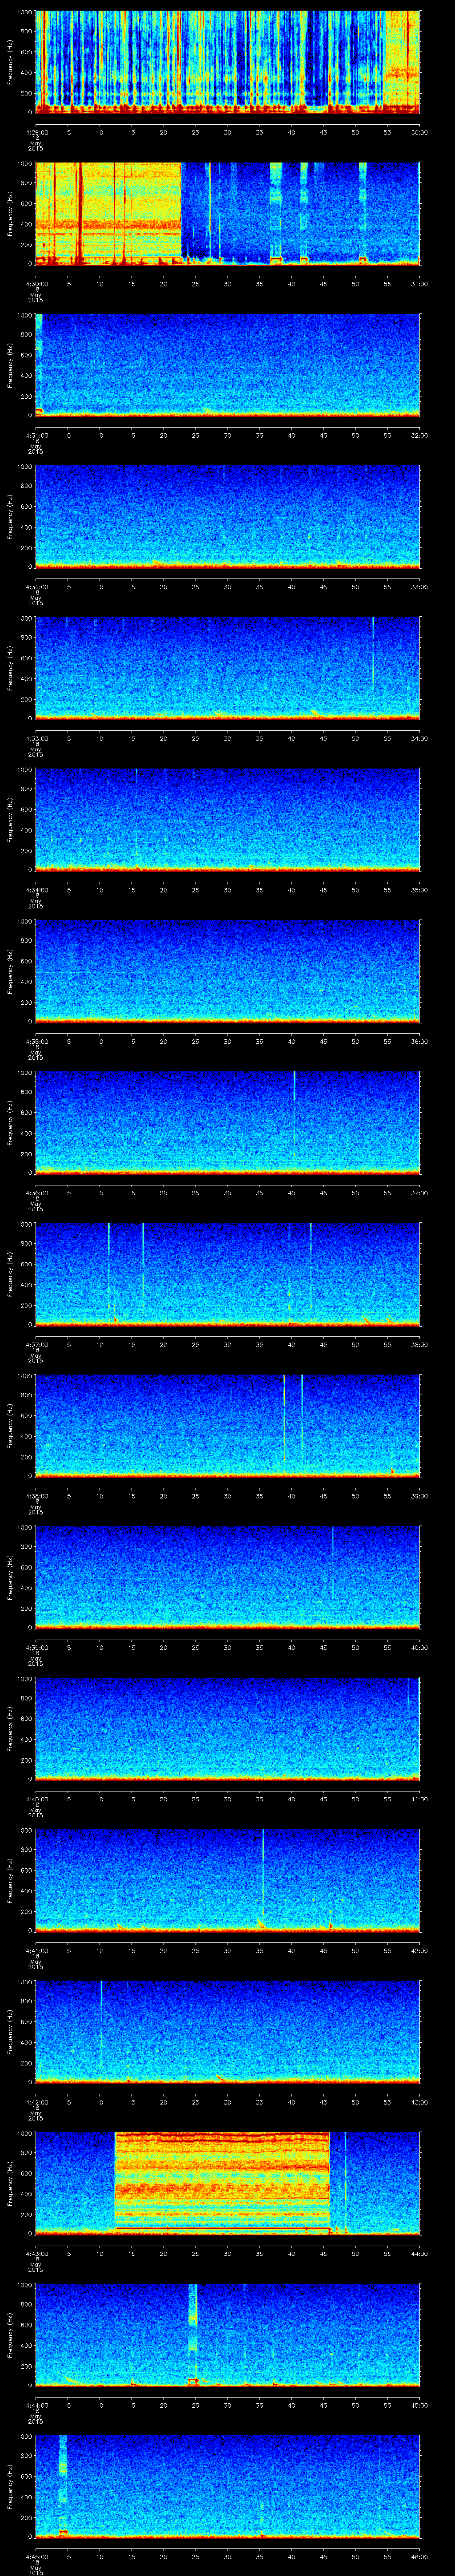Click the spectrogram panel starting at 4:29:00
The image size is (455, 2576).
(227, 62)
